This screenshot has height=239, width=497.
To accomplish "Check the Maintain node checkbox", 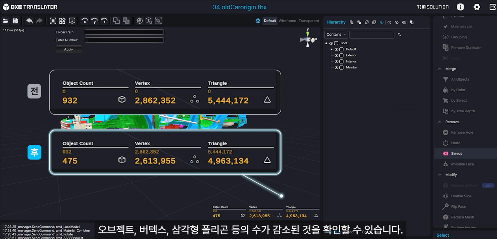I will point(342,68).
